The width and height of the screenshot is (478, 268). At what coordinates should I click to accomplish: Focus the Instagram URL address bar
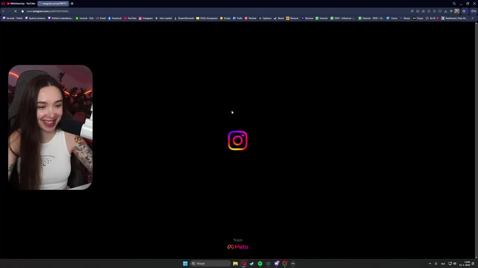click(x=217, y=11)
